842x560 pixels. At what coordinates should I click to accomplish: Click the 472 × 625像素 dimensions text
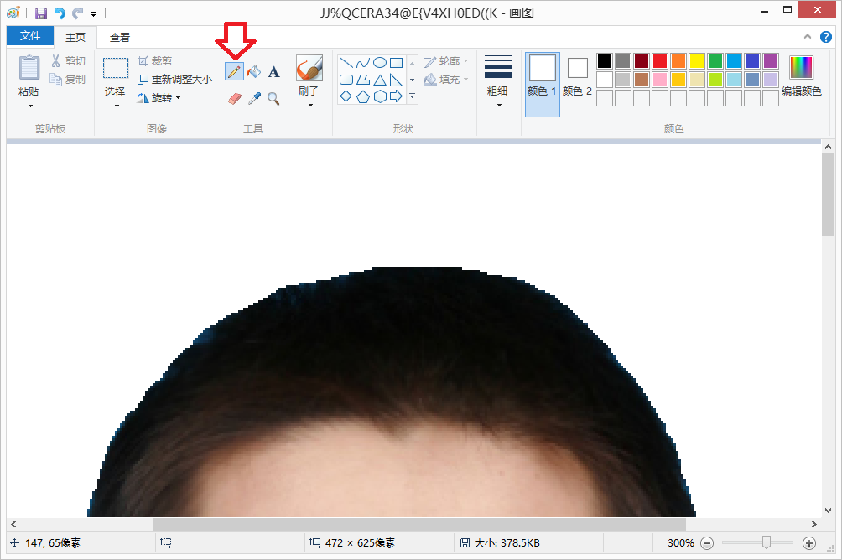tap(360, 543)
